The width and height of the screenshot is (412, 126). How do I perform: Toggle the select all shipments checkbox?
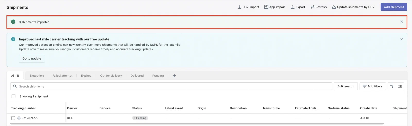click(13, 96)
